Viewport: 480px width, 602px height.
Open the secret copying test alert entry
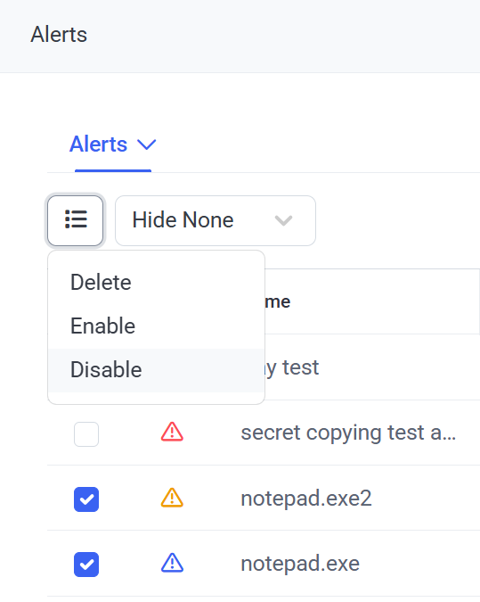coord(348,433)
